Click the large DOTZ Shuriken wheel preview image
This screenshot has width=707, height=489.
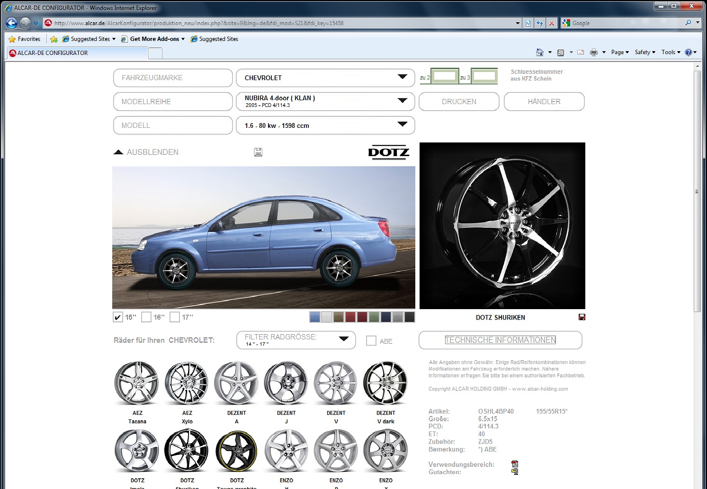(x=502, y=226)
